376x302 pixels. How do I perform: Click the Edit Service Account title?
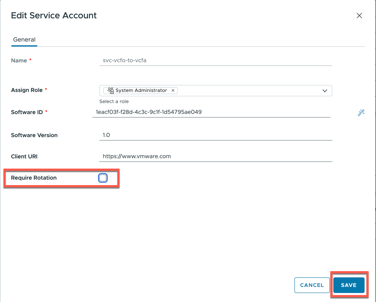[54, 16]
